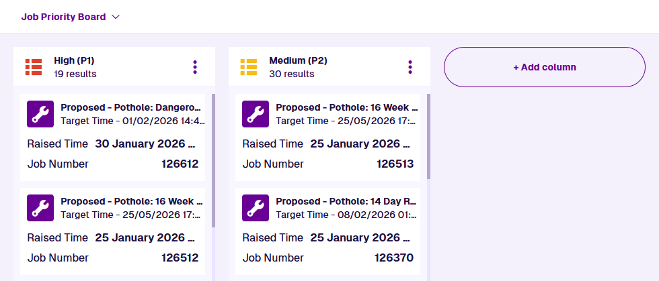Click the yellow Medium (P2) list icon

(x=249, y=67)
